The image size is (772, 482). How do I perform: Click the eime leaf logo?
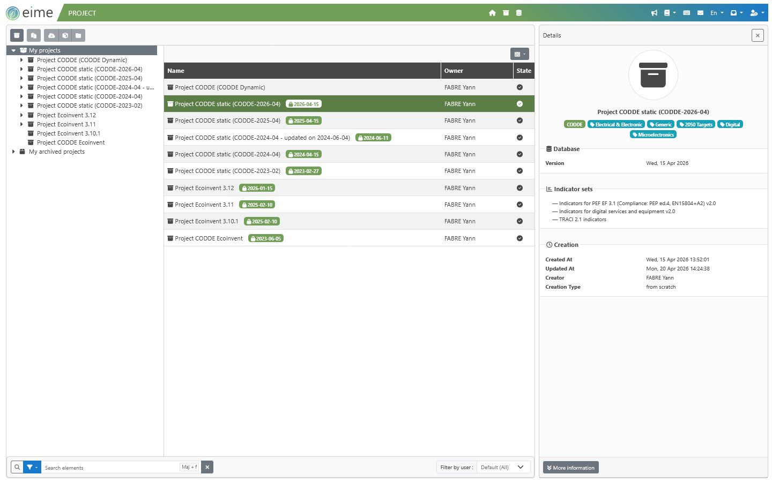coord(13,13)
